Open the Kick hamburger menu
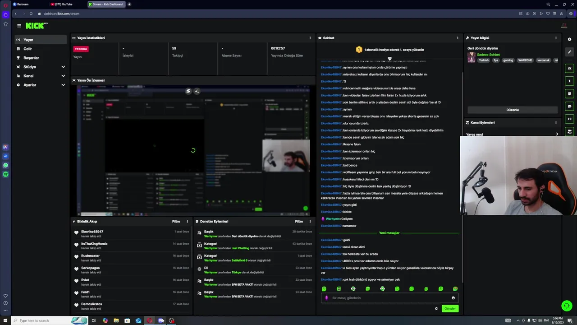Screen dimensions: 577x325 19,26
